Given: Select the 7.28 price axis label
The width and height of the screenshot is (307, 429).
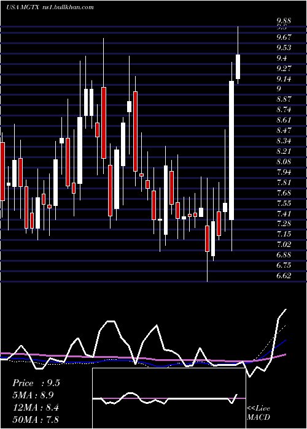Looking at the screenshot, I should (284, 224).
